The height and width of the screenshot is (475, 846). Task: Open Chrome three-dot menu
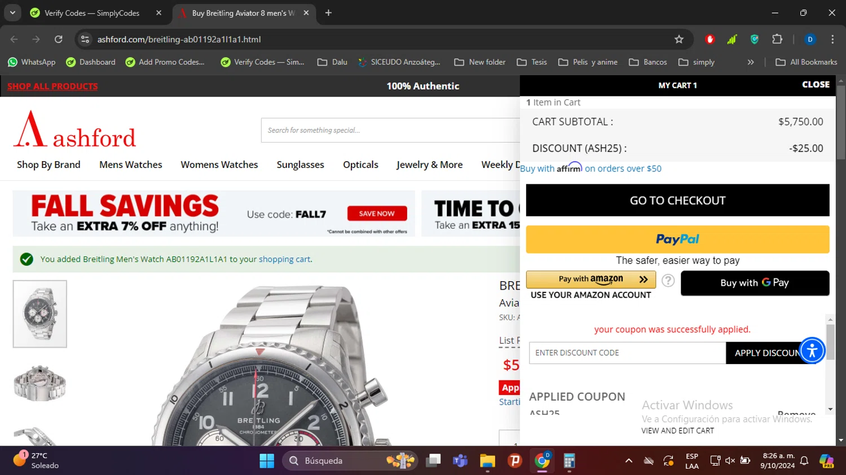coord(832,39)
